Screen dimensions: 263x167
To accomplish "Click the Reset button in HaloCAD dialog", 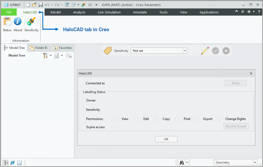I will pos(235,83).
